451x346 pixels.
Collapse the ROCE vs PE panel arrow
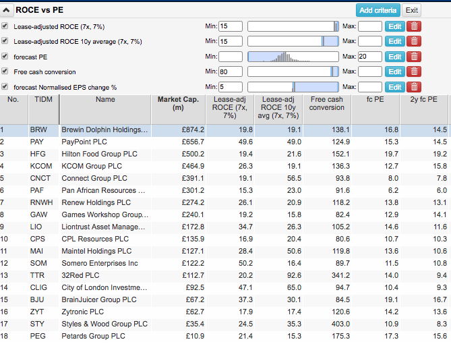[x=6, y=10]
